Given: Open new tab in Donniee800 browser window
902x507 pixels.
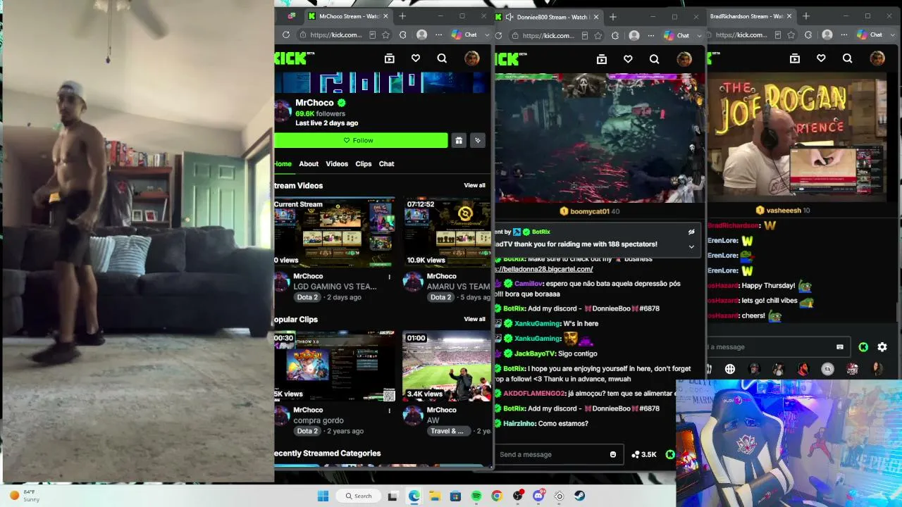Looking at the screenshot, I should tap(612, 17).
